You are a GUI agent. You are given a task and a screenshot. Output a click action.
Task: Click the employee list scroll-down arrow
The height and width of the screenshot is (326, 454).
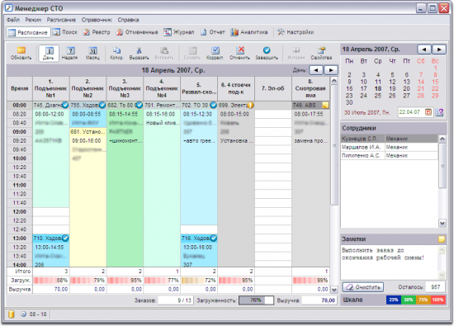[x=442, y=223]
